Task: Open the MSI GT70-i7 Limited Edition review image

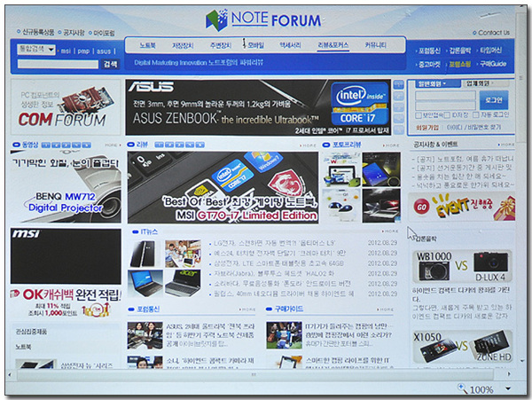Action: tap(223, 187)
